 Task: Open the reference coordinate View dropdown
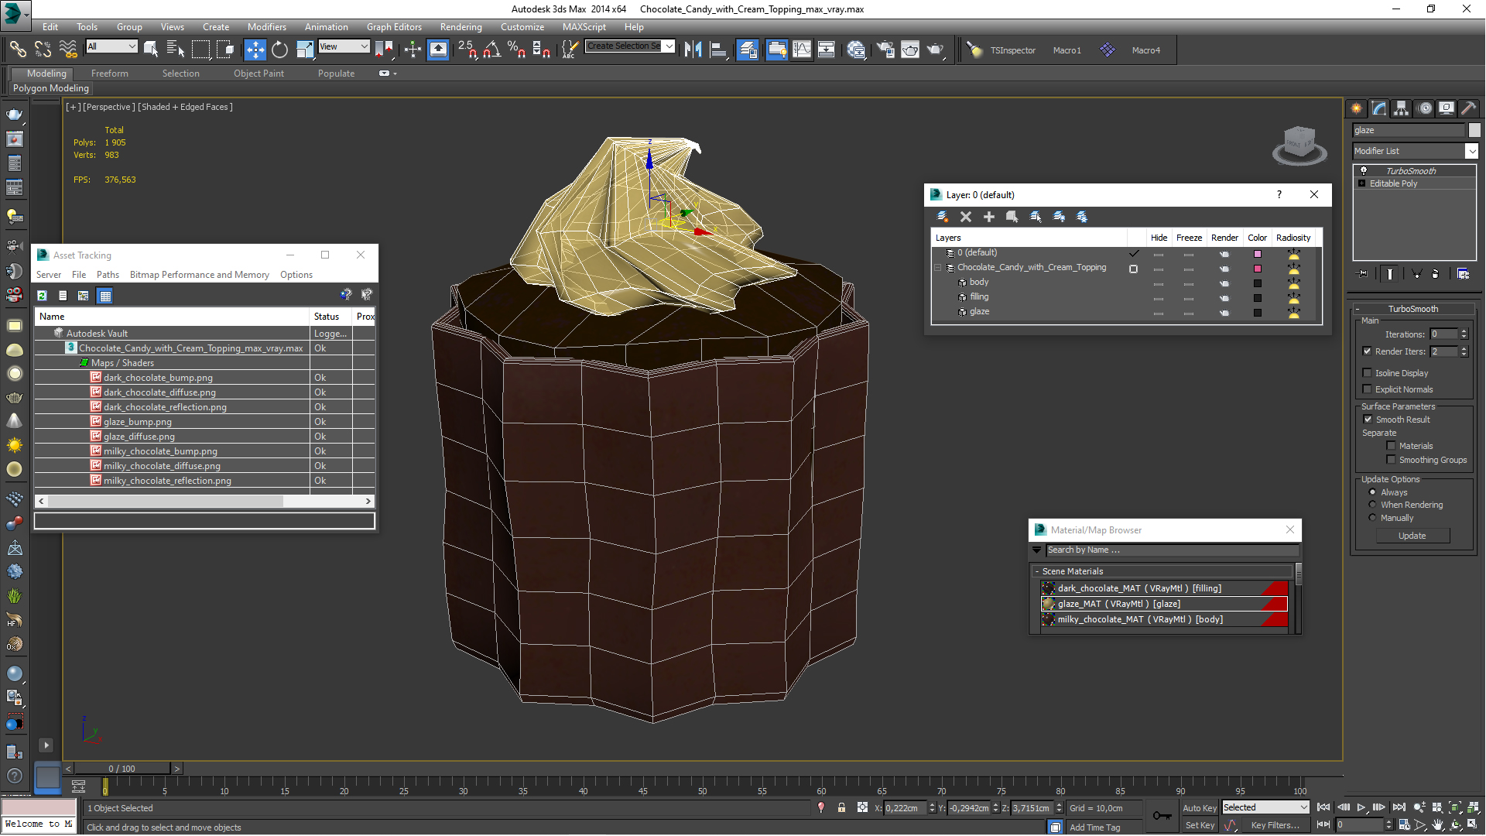click(344, 46)
